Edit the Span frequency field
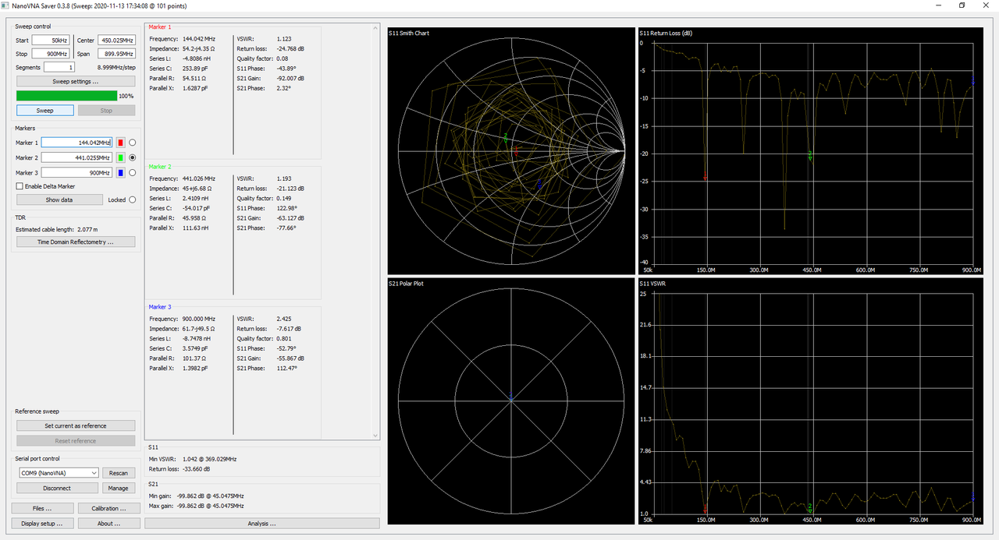999x540 pixels. click(116, 54)
